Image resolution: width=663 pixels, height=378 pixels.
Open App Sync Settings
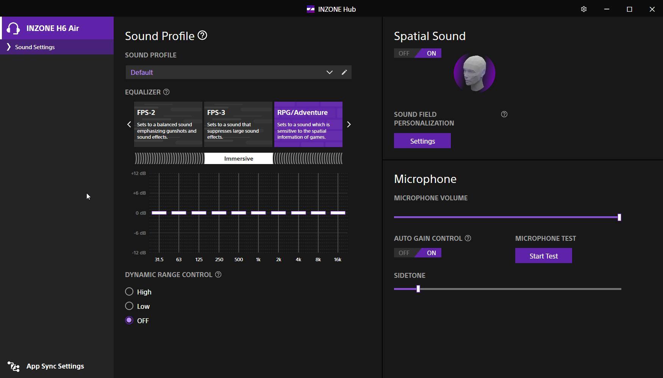pyautogui.click(x=55, y=366)
